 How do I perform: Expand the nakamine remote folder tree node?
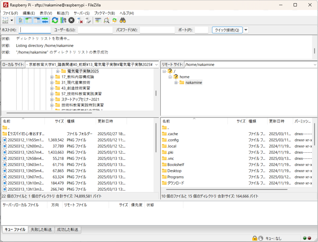[176, 83]
